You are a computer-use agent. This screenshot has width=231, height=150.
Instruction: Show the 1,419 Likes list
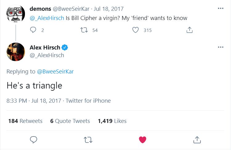pos(112,121)
